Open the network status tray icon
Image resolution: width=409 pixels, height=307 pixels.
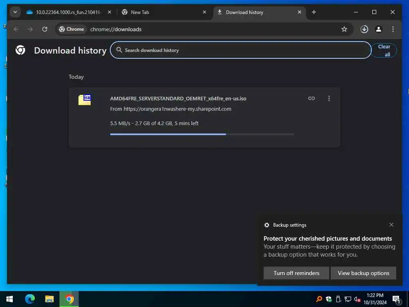point(348,299)
